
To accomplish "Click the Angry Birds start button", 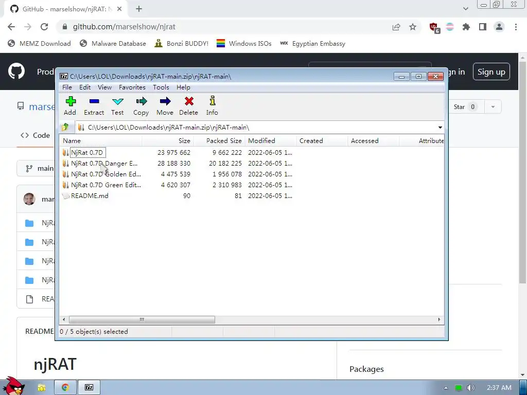I will [x=14, y=386].
